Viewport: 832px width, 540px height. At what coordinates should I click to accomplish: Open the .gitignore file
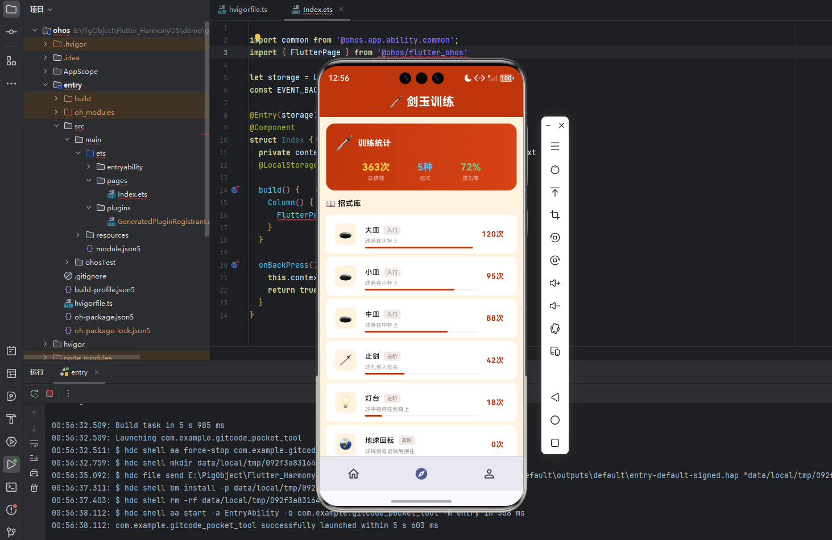click(85, 276)
